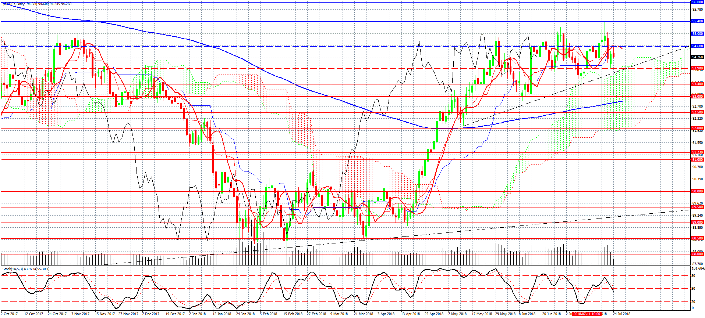Select the red 91.230 price level label
This screenshot has width=705, height=318.
coord(698,152)
